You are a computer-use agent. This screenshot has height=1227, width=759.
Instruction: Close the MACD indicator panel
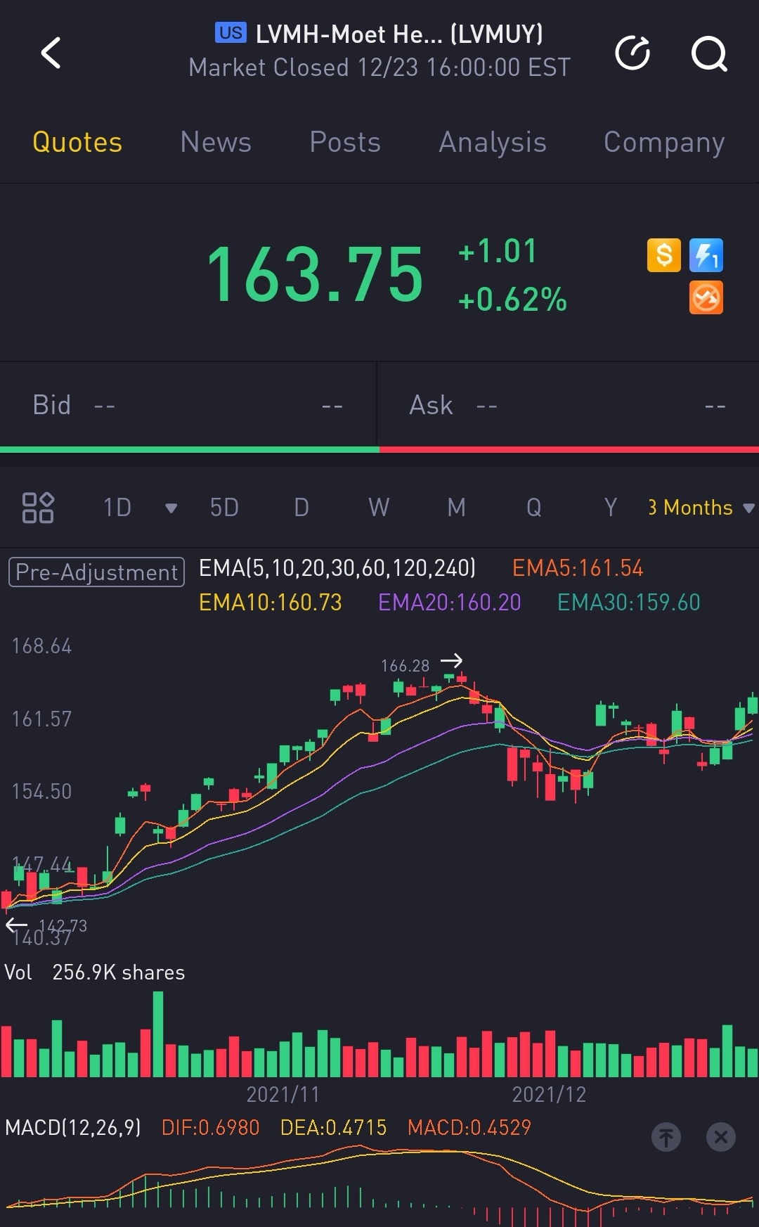[x=721, y=1137]
